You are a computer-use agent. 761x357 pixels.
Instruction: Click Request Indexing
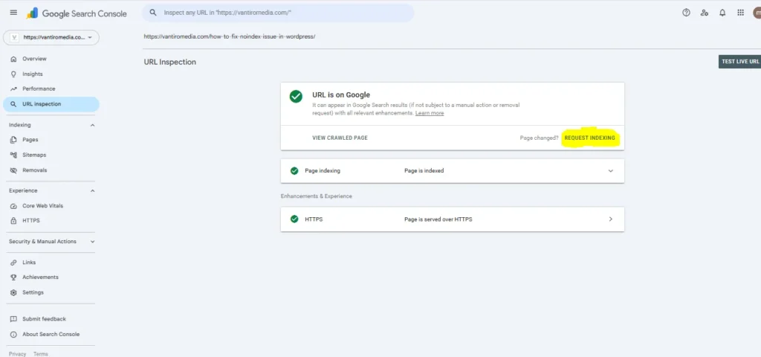click(x=589, y=138)
